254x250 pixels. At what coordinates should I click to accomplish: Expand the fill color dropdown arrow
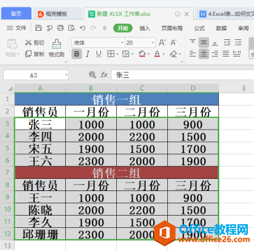(x=149, y=54)
